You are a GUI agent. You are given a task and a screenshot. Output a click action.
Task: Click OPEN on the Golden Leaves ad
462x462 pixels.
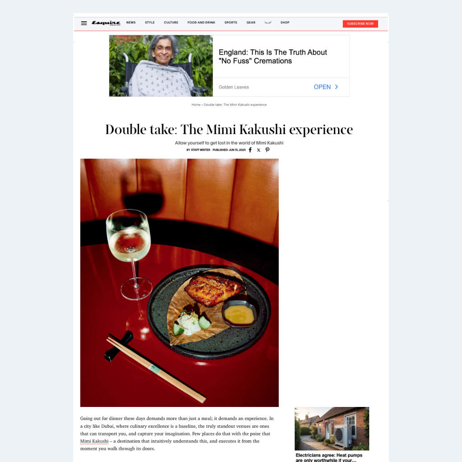pos(322,87)
